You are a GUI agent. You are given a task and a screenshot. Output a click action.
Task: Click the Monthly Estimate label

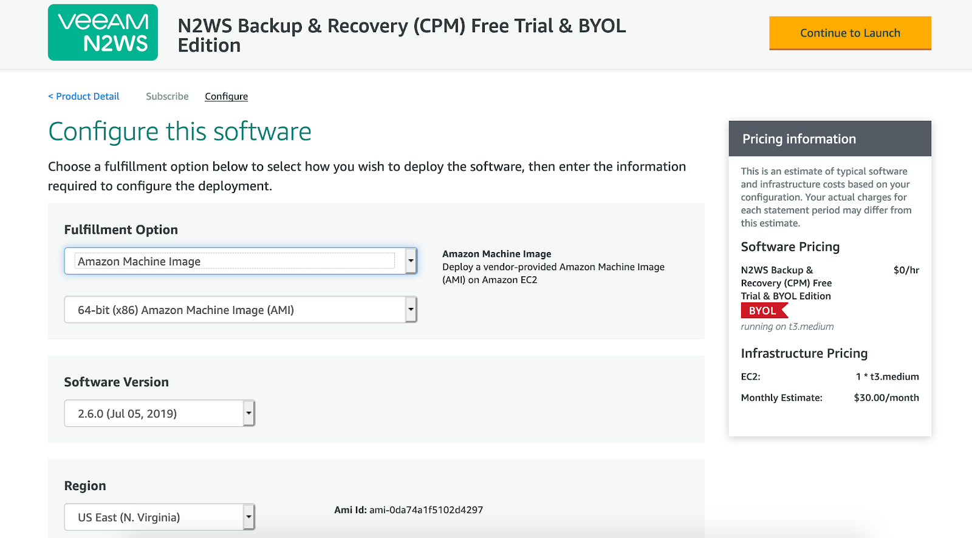point(782,398)
